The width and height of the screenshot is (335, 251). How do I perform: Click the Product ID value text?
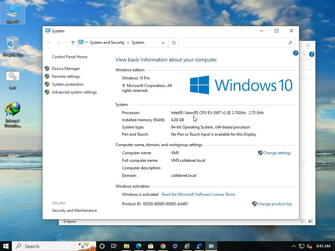pos(166,204)
